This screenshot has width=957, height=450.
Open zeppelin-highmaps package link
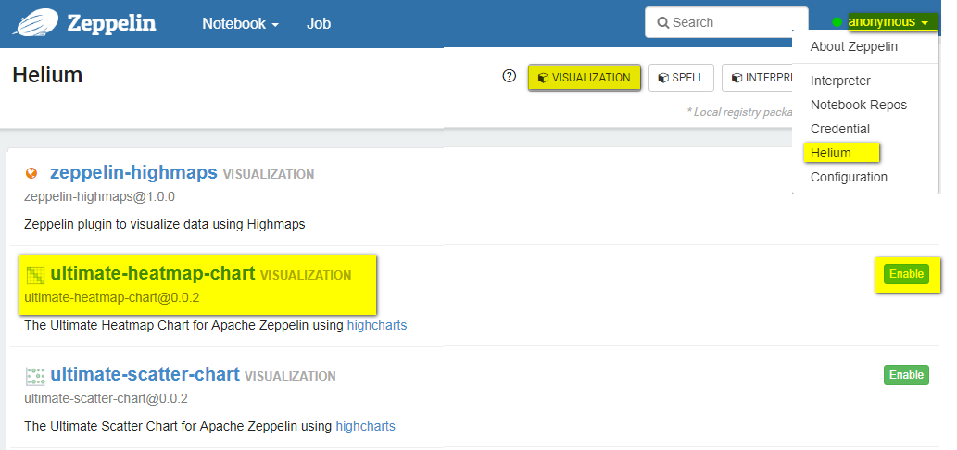[x=133, y=172]
